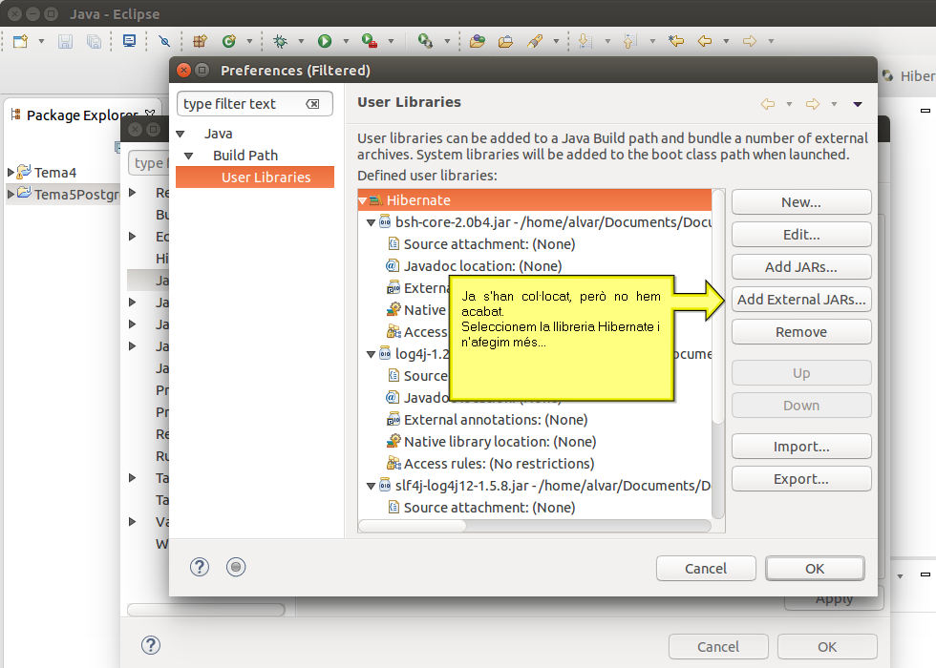Click the Run with coverage toolbox icon
The width and height of the screenshot is (936, 668).
[x=370, y=41]
